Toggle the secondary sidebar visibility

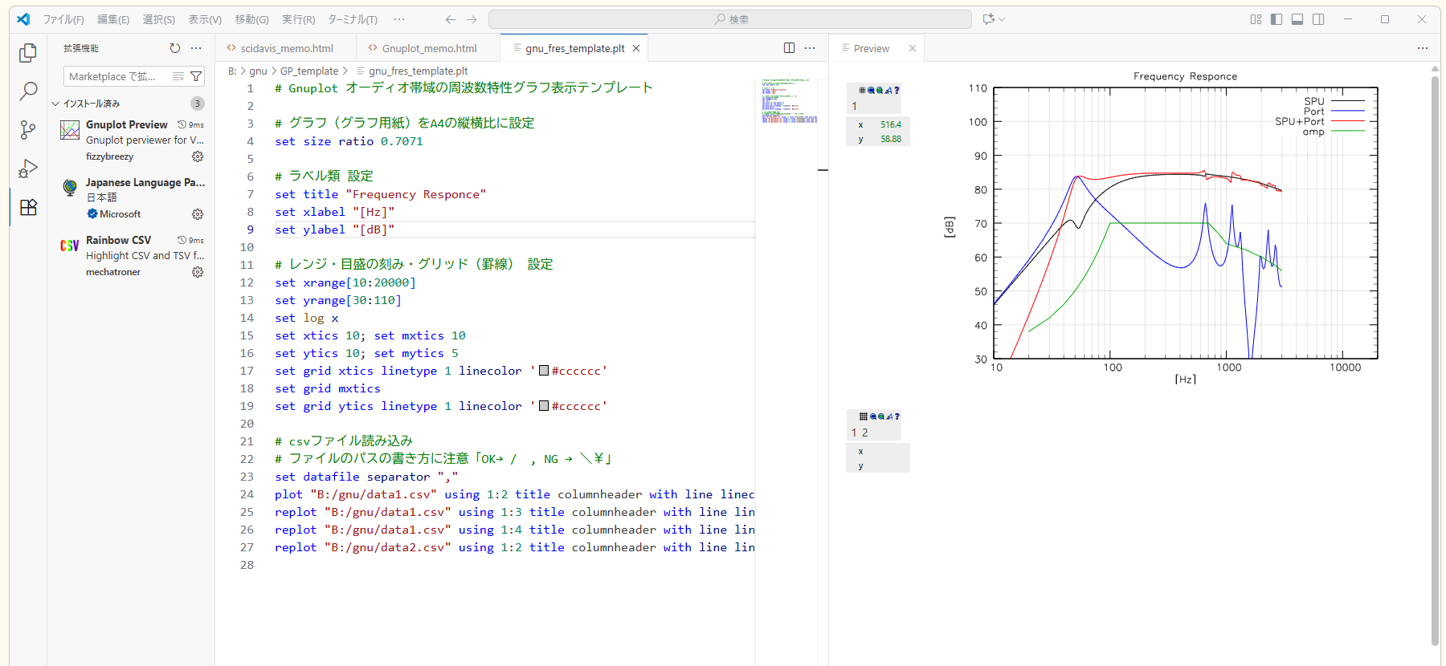[x=1318, y=19]
